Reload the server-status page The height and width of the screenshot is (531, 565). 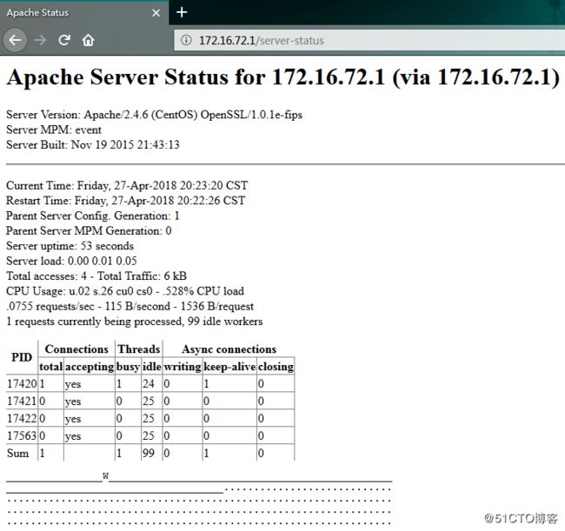tap(64, 40)
